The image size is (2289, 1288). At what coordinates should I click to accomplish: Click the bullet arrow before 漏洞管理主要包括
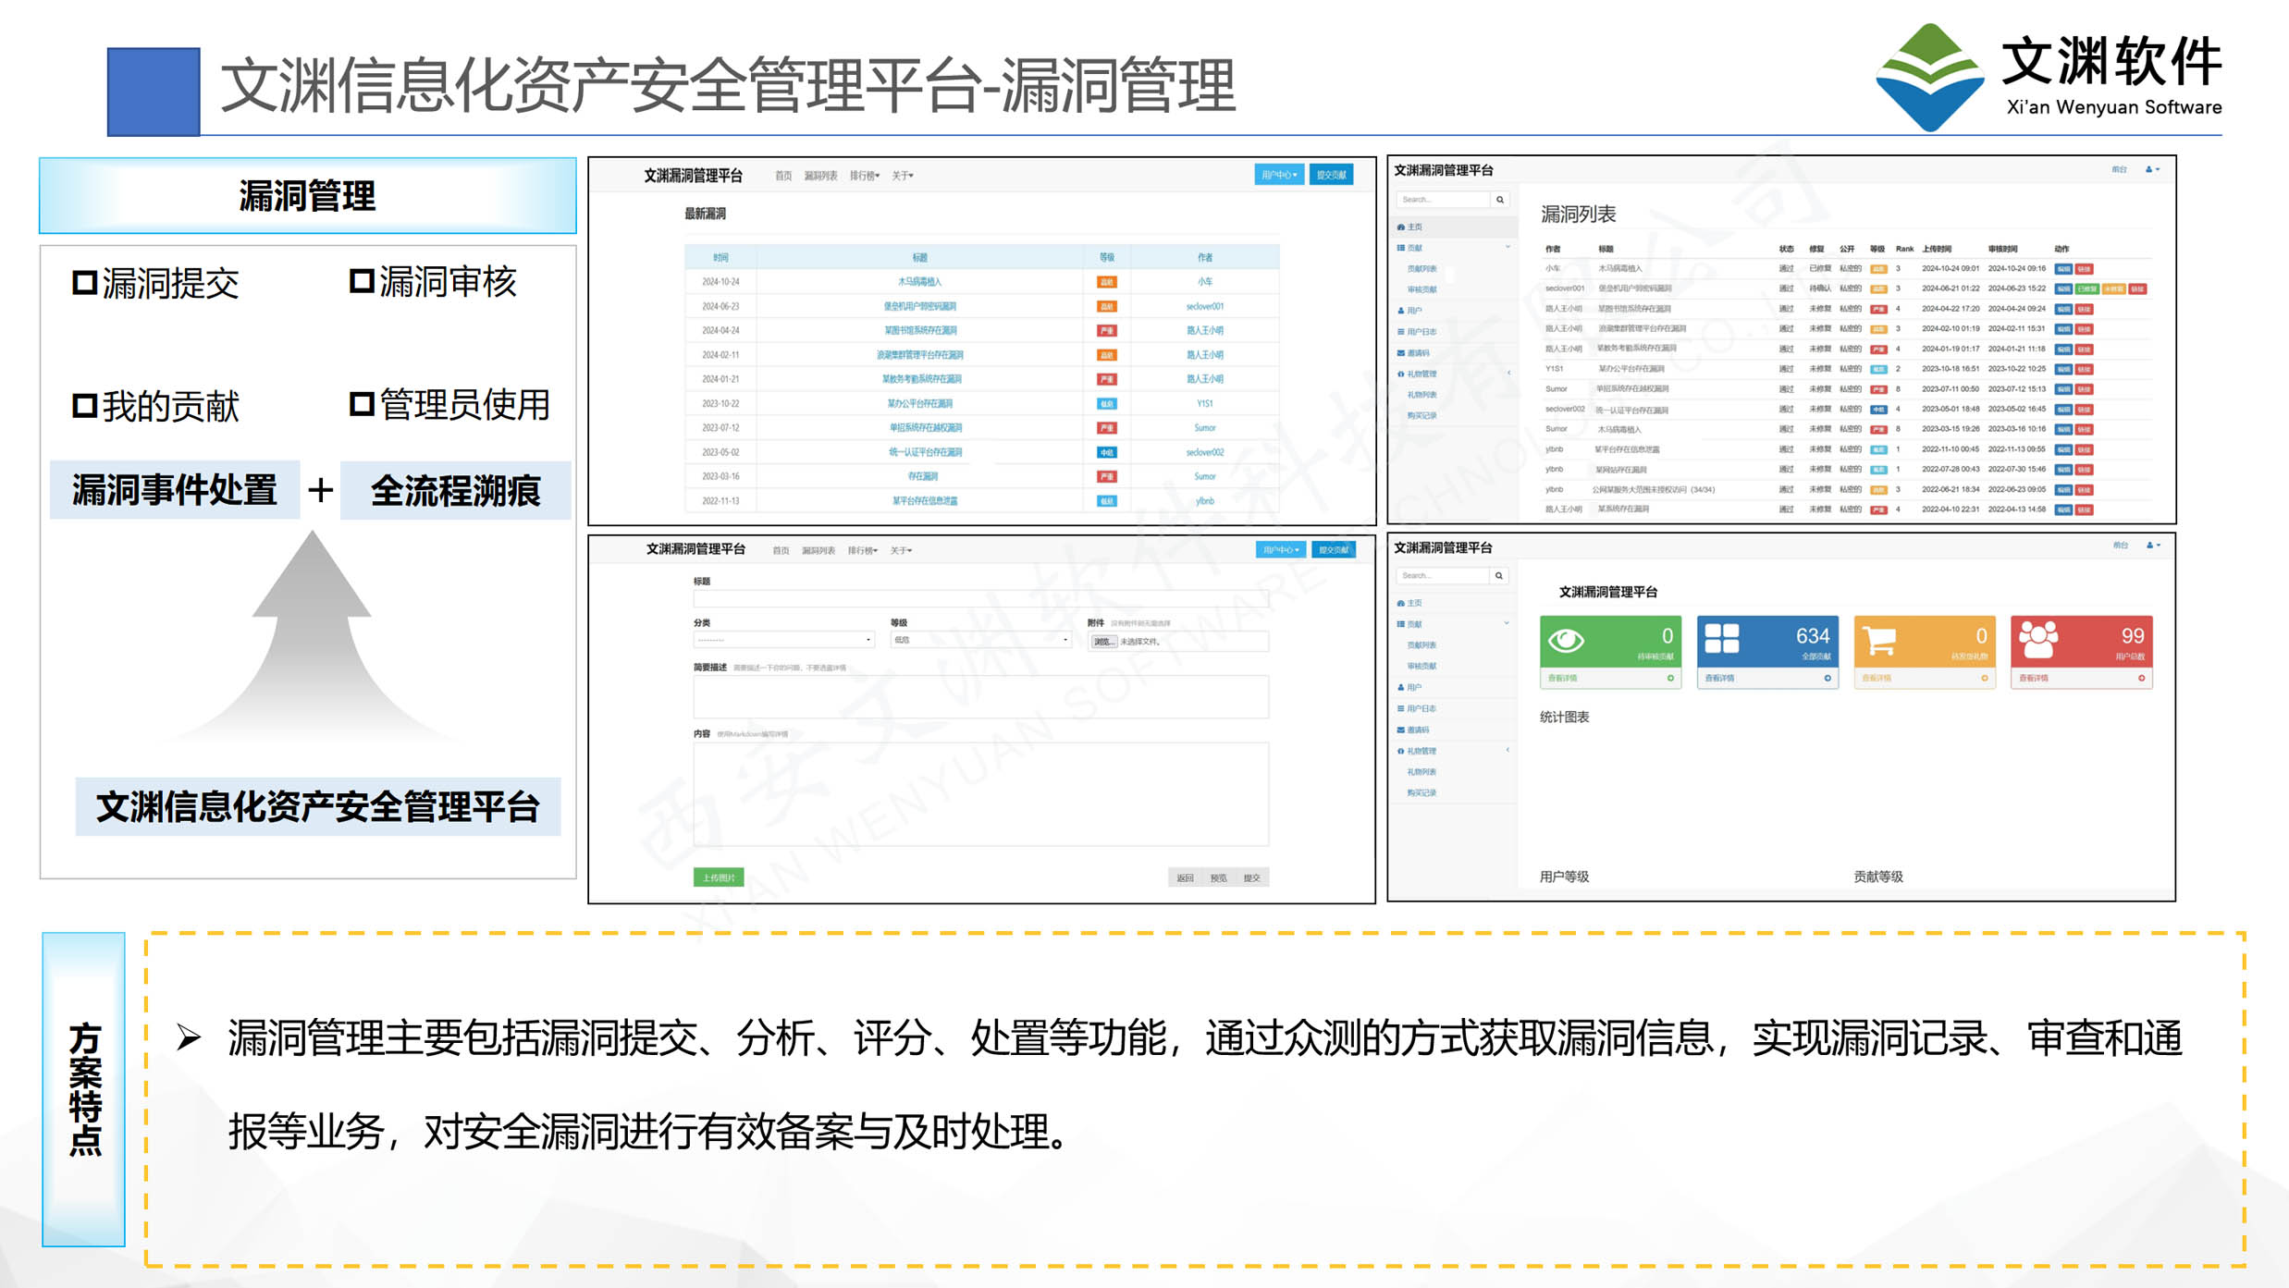[x=190, y=1038]
